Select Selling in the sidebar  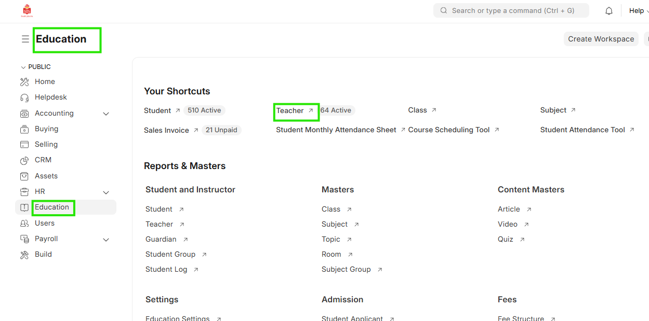pyautogui.click(x=46, y=145)
